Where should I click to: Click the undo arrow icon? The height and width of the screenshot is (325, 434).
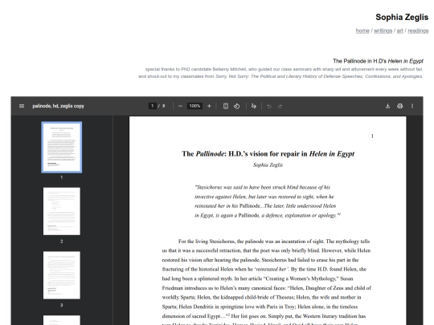[x=269, y=106]
